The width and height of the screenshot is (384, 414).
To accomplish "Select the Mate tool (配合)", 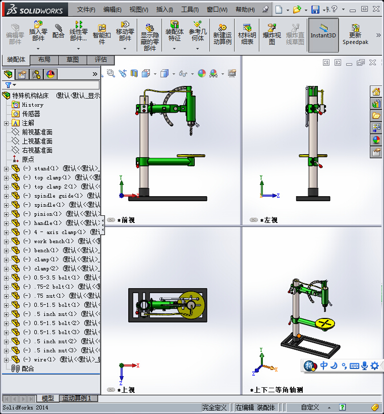I will click(x=58, y=31).
